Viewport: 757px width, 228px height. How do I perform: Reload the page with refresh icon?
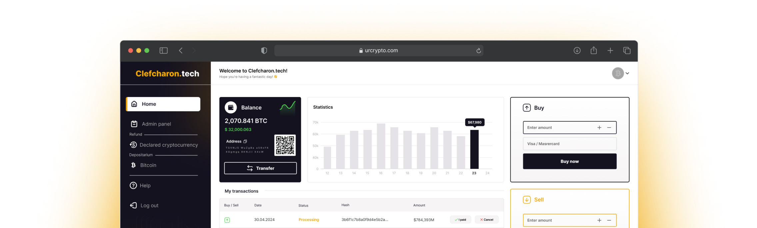pos(478,51)
